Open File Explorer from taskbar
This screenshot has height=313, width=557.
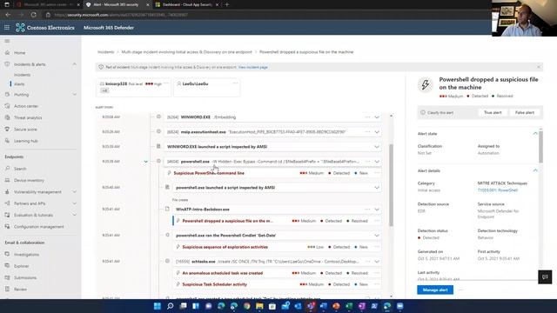pos(259,306)
